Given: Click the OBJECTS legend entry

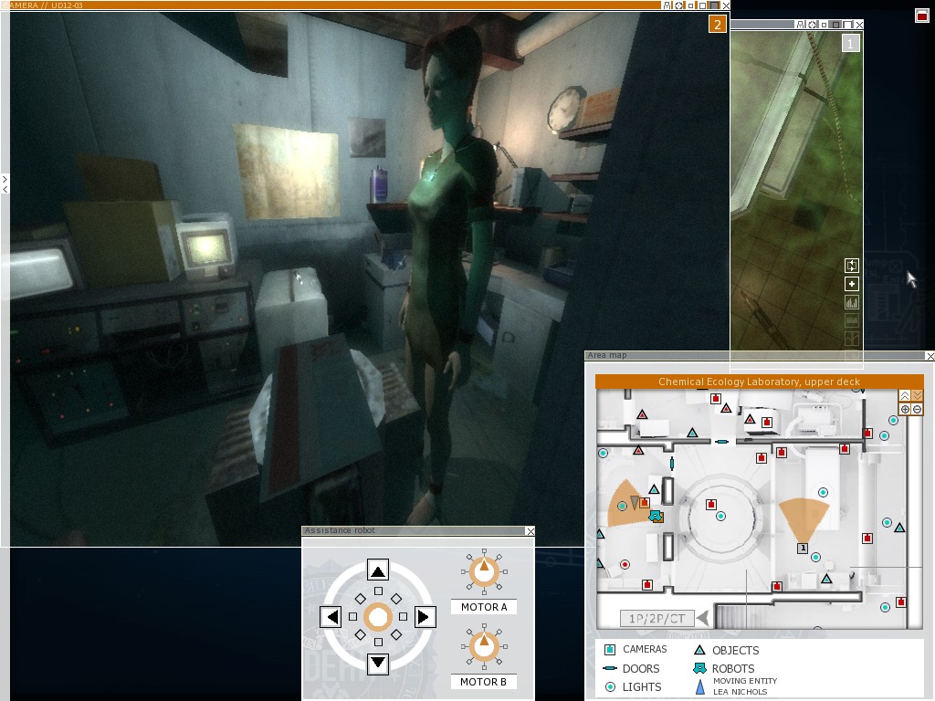Looking at the screenshot, I should 726,650.
